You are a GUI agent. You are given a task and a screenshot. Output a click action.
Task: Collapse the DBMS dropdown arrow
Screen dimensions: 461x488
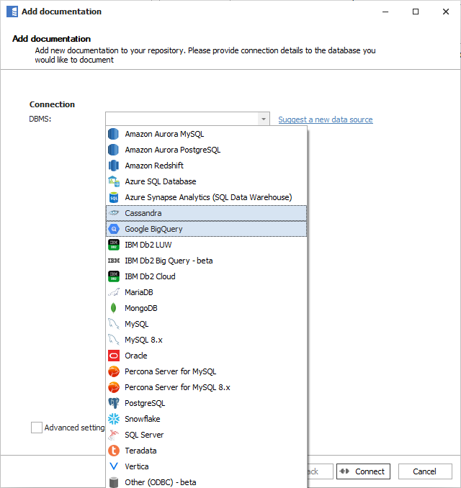tap(264, 119)
